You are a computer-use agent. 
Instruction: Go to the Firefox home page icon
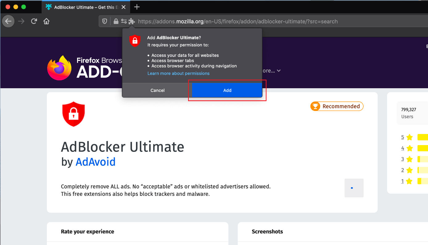pyautogui.click(x=46, y=21)
